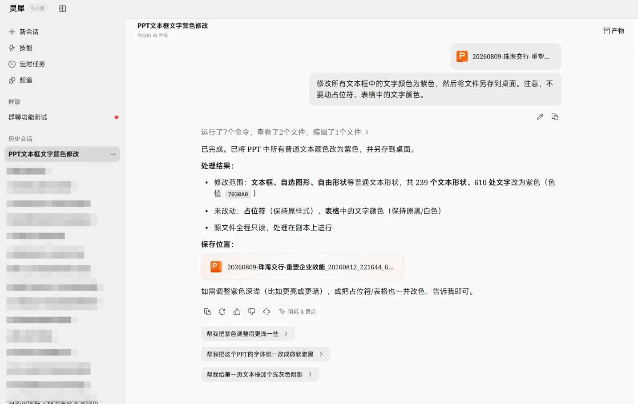Screen dimensions: 638x404
Task: Click the PPT icon of the attached file
Action: [x=462, y=56]
